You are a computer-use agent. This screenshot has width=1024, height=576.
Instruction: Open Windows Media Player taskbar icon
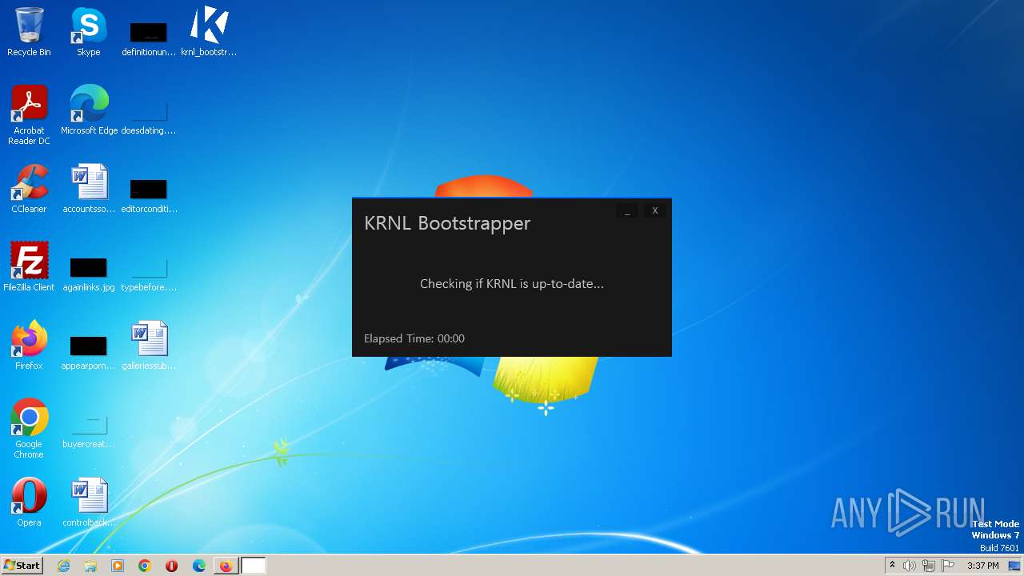point(118,566)
